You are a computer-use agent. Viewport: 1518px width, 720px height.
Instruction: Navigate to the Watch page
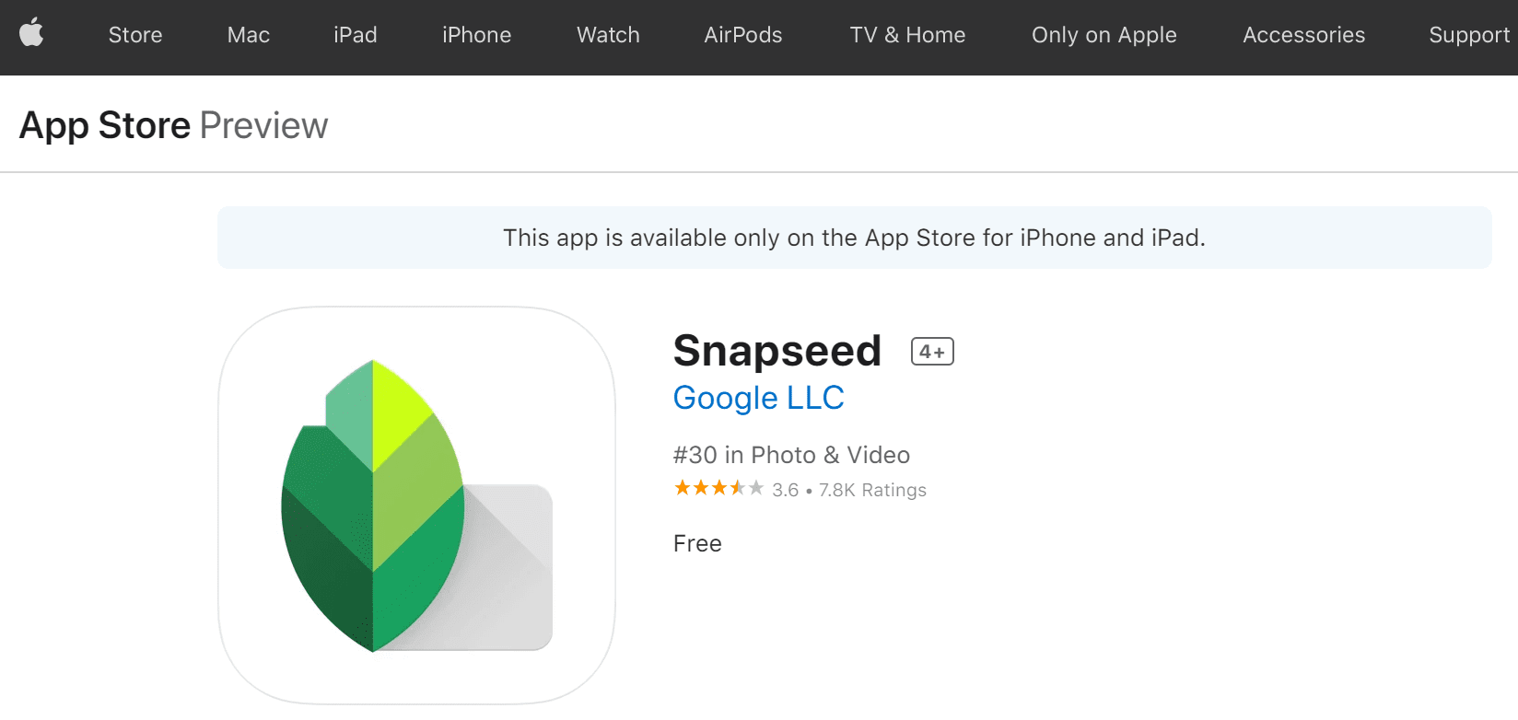click(607, 36)
